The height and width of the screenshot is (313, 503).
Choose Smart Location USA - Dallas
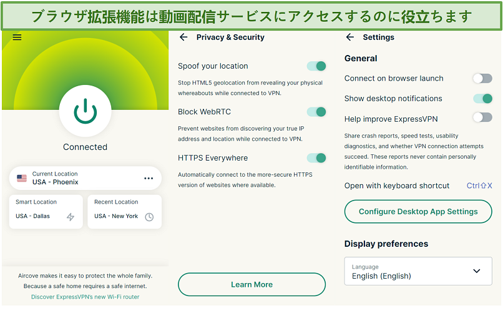tap(46, 212)
